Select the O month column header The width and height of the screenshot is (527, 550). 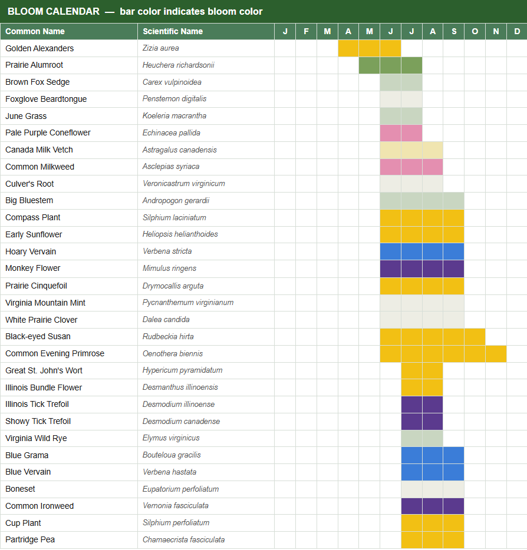[x=475, y=32]
